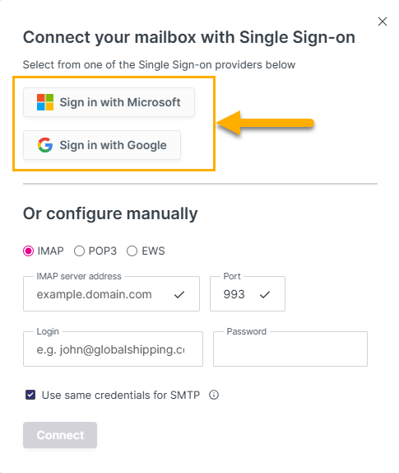Select the POP3 radio button

[79, 251]
